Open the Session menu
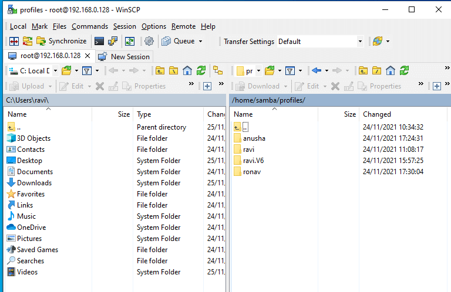 pos(124,26)
